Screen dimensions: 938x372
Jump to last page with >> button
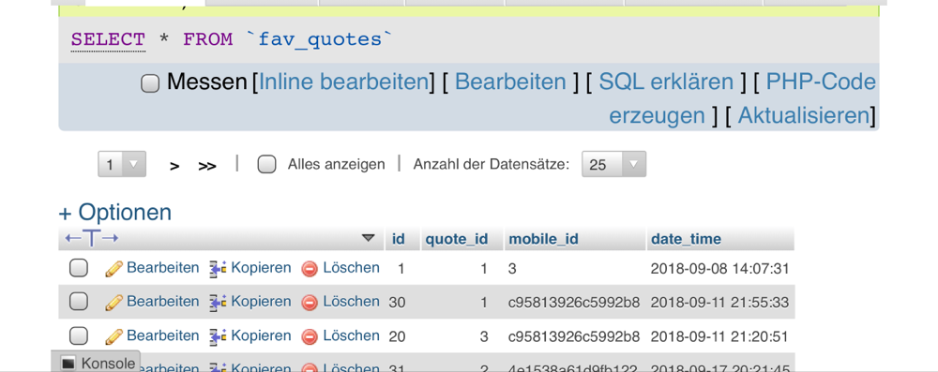click(207, 166)
